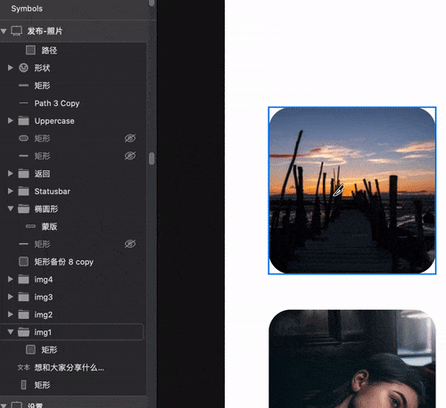The image size is (446, 408).
Task: Expand the img2 group
Action: pos(11,314)
